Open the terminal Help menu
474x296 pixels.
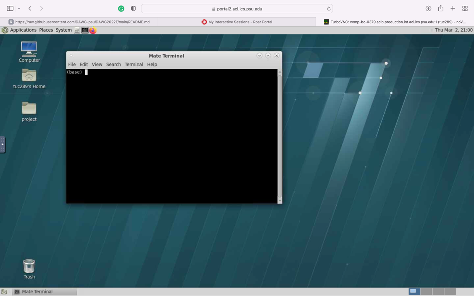click(152, 65)
